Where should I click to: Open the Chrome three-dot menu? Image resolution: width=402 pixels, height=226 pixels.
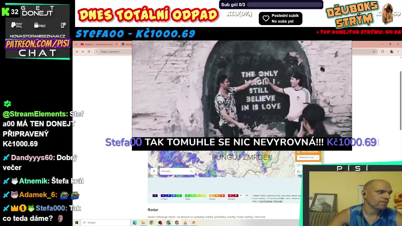pos(398,51)
